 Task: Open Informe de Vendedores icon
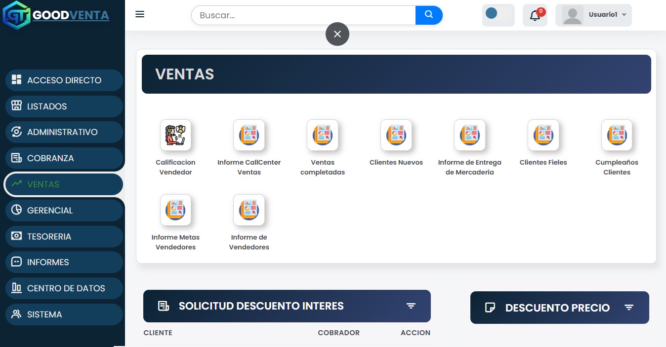pos(249,210)
